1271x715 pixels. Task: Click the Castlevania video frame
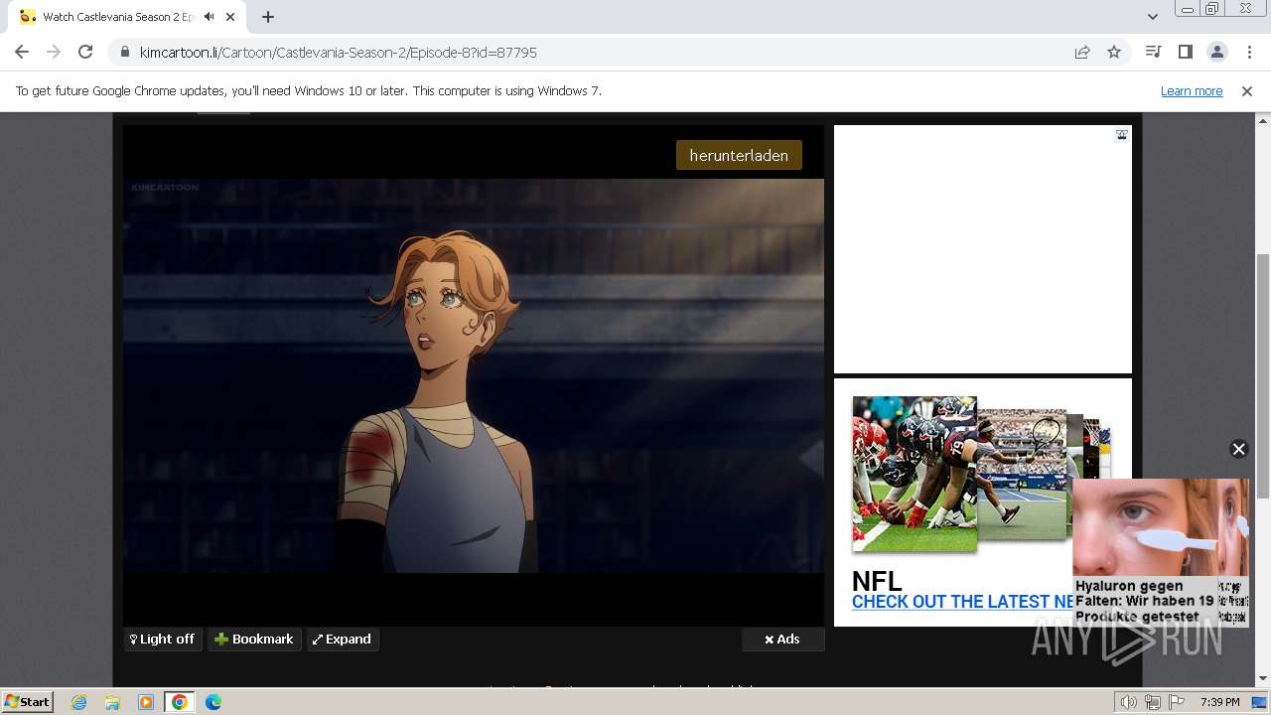click(474, 375)
